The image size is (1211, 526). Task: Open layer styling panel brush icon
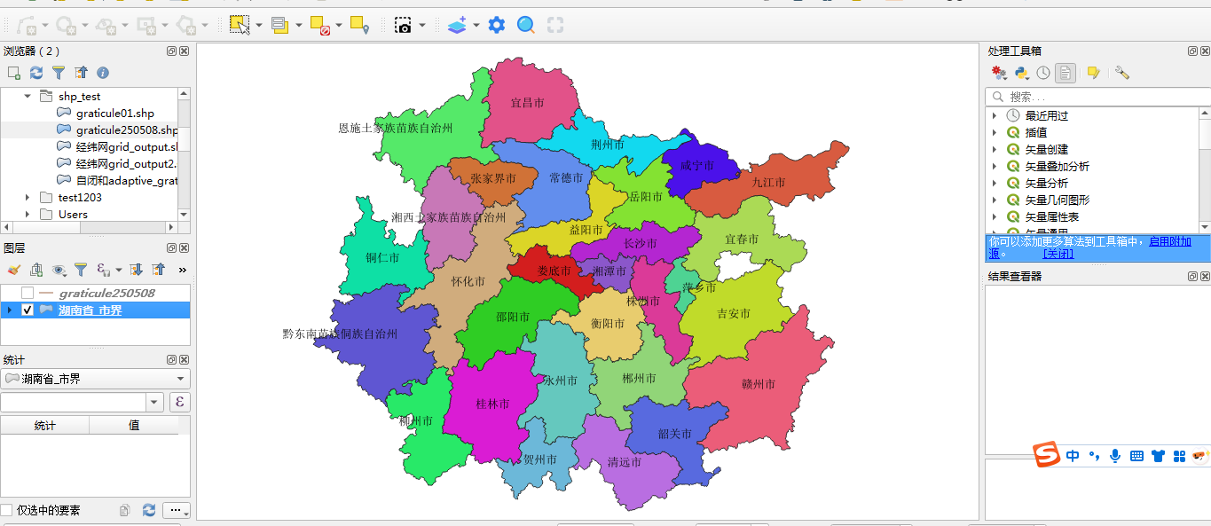13,270
